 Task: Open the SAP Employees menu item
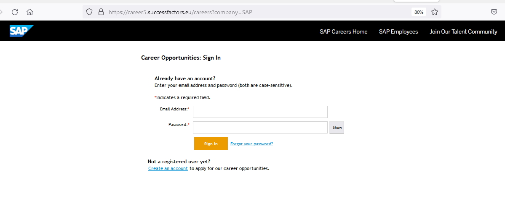coord(398,31)
